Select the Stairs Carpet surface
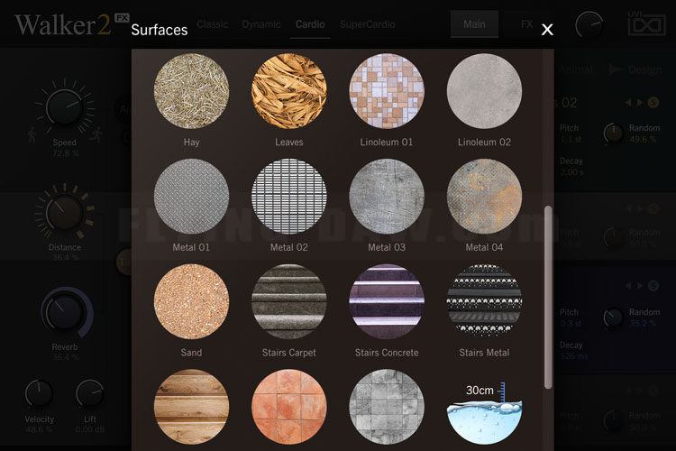This screenshot has height=451, width=676. pos(288,301)
